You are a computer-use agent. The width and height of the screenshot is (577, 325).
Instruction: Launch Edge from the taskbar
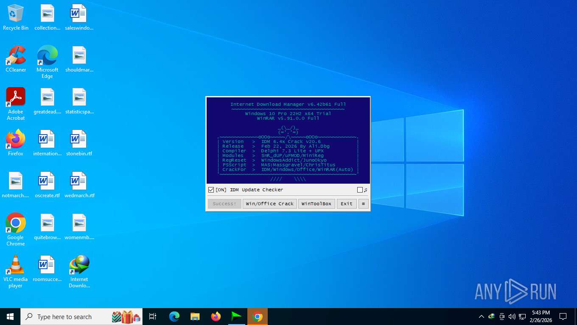click(174, 317)
